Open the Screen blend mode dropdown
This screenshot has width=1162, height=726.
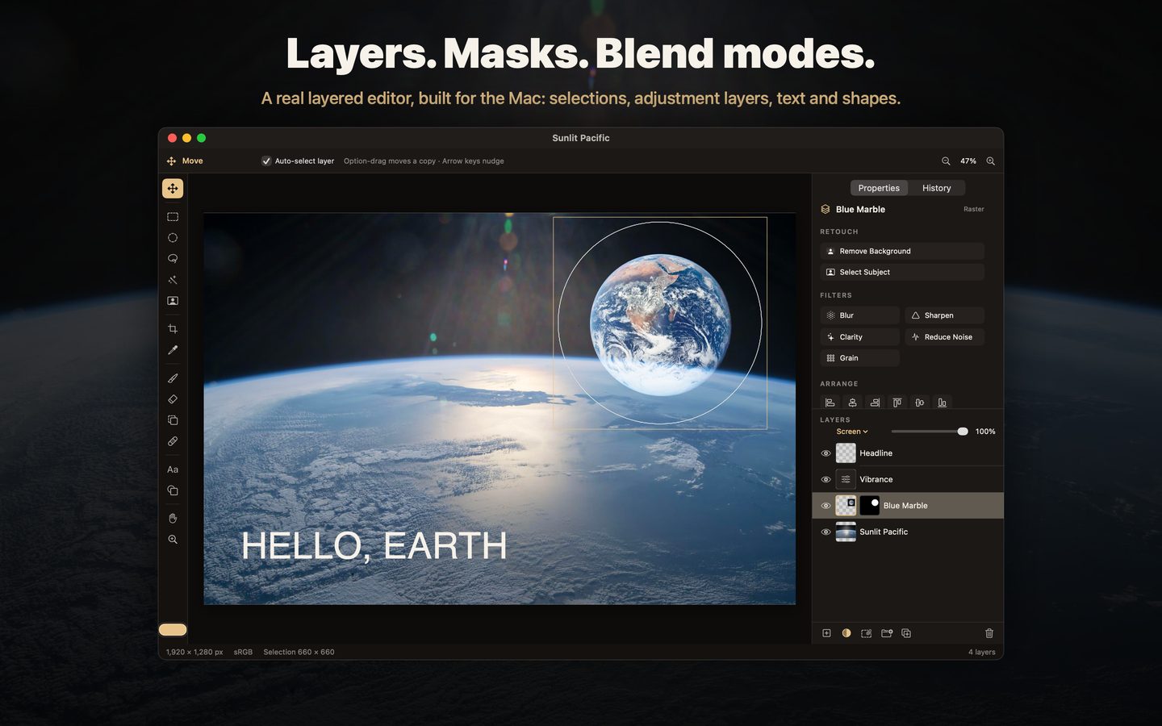coord(852,432)
